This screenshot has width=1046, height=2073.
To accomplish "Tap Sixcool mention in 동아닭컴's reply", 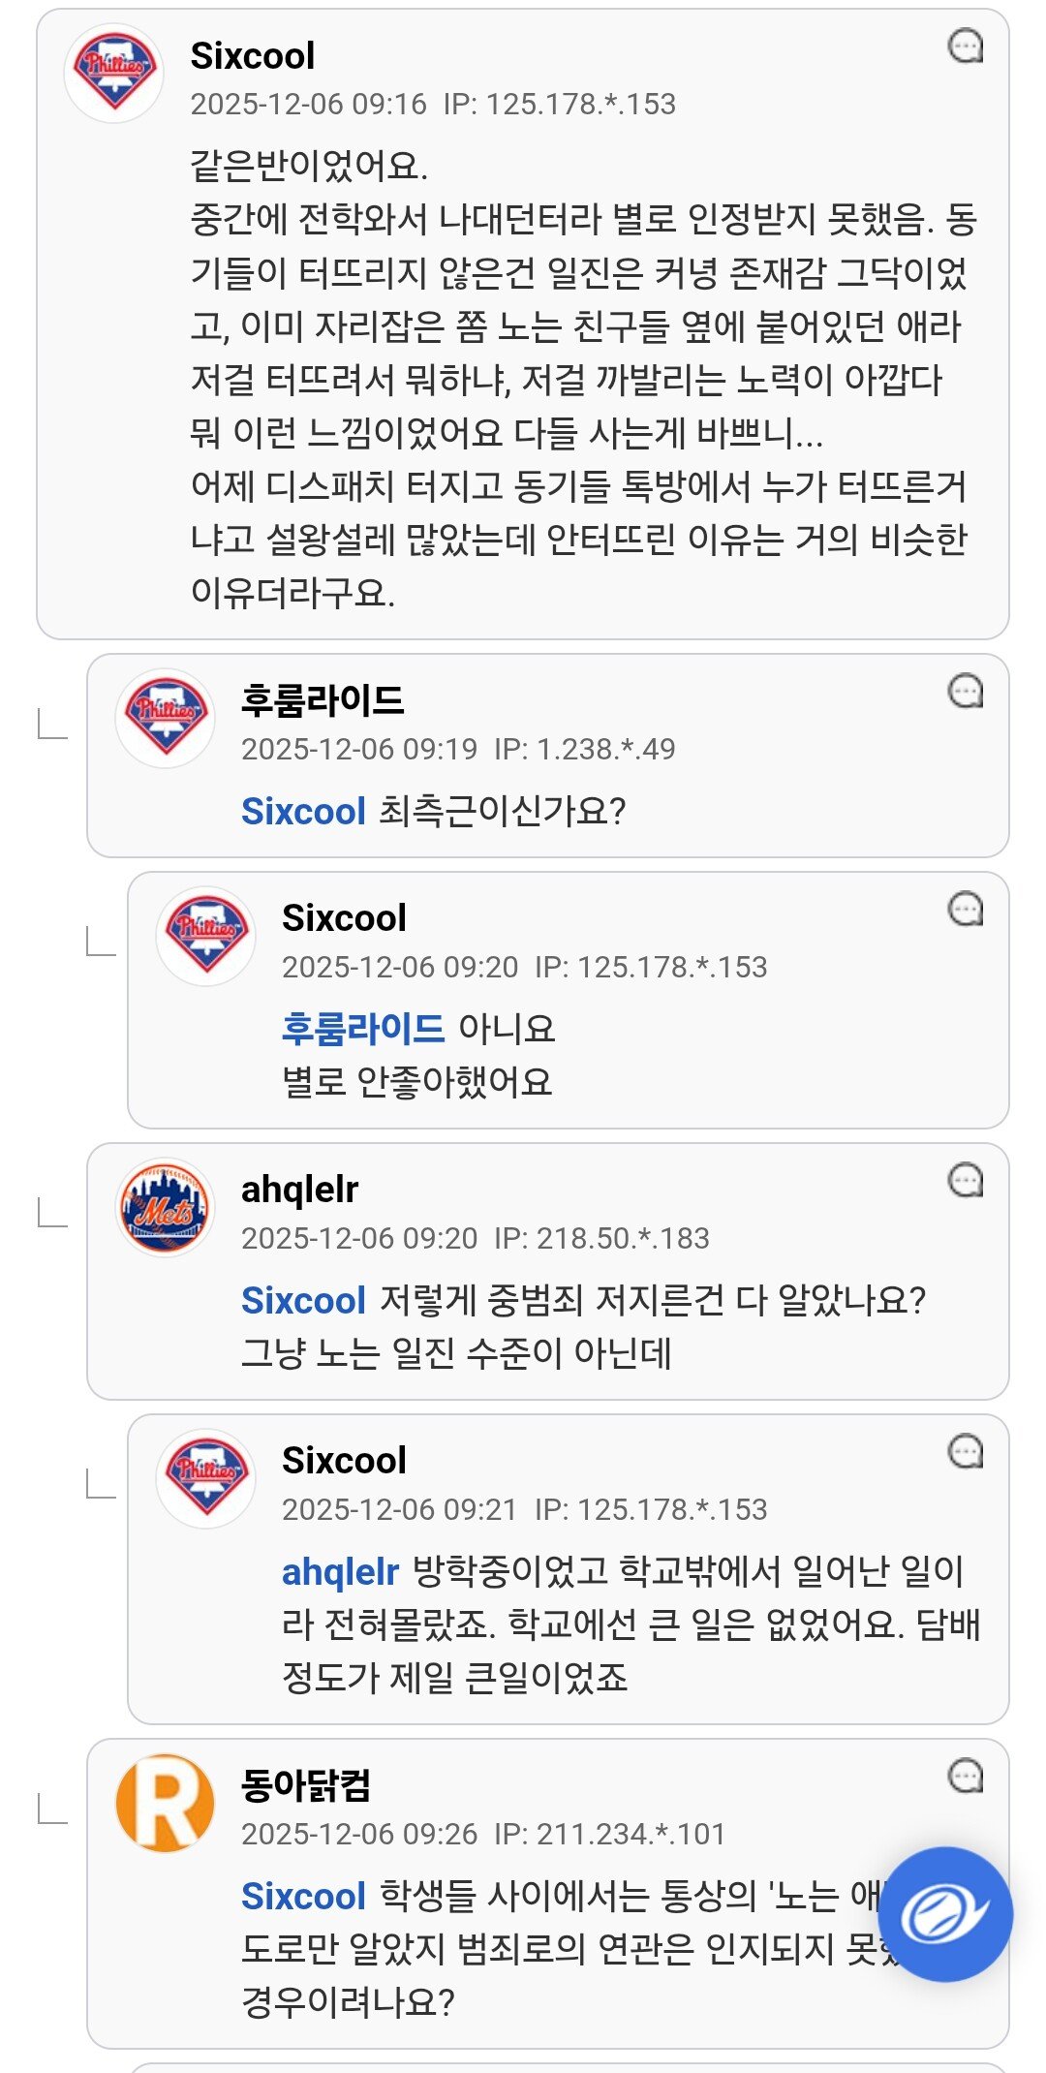I will point(303,1896).
